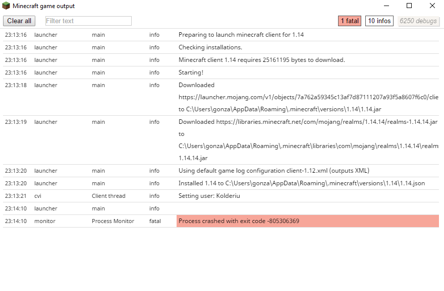
Task: Click the 'Client thread' cell in cvi row
Action: (x=108, y=196)
